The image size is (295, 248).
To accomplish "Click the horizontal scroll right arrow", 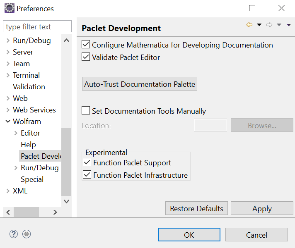I will pyautogui.click(x=55, y=212).
